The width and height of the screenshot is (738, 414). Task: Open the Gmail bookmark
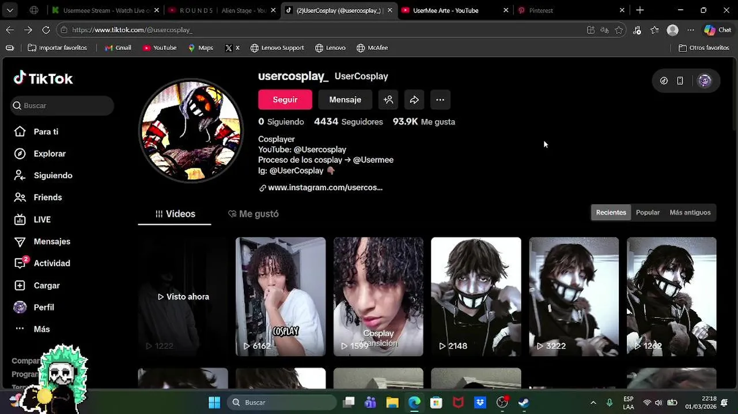pyautogui.click(x=118, y=48)
